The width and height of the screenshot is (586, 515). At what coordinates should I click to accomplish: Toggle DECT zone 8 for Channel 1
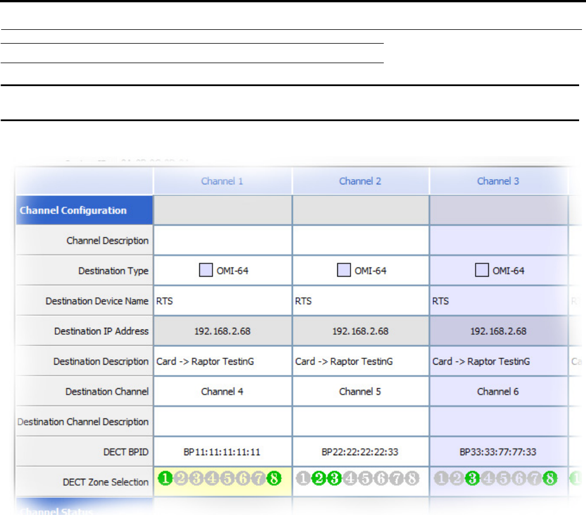(274, 478)
